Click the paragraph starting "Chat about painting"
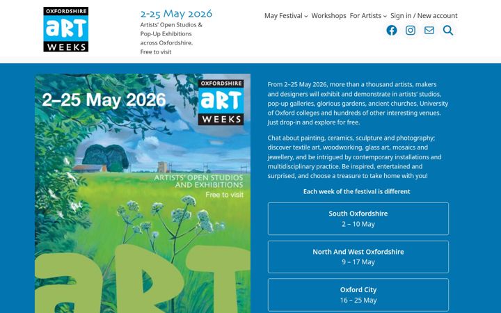 (x=355, y=156)
